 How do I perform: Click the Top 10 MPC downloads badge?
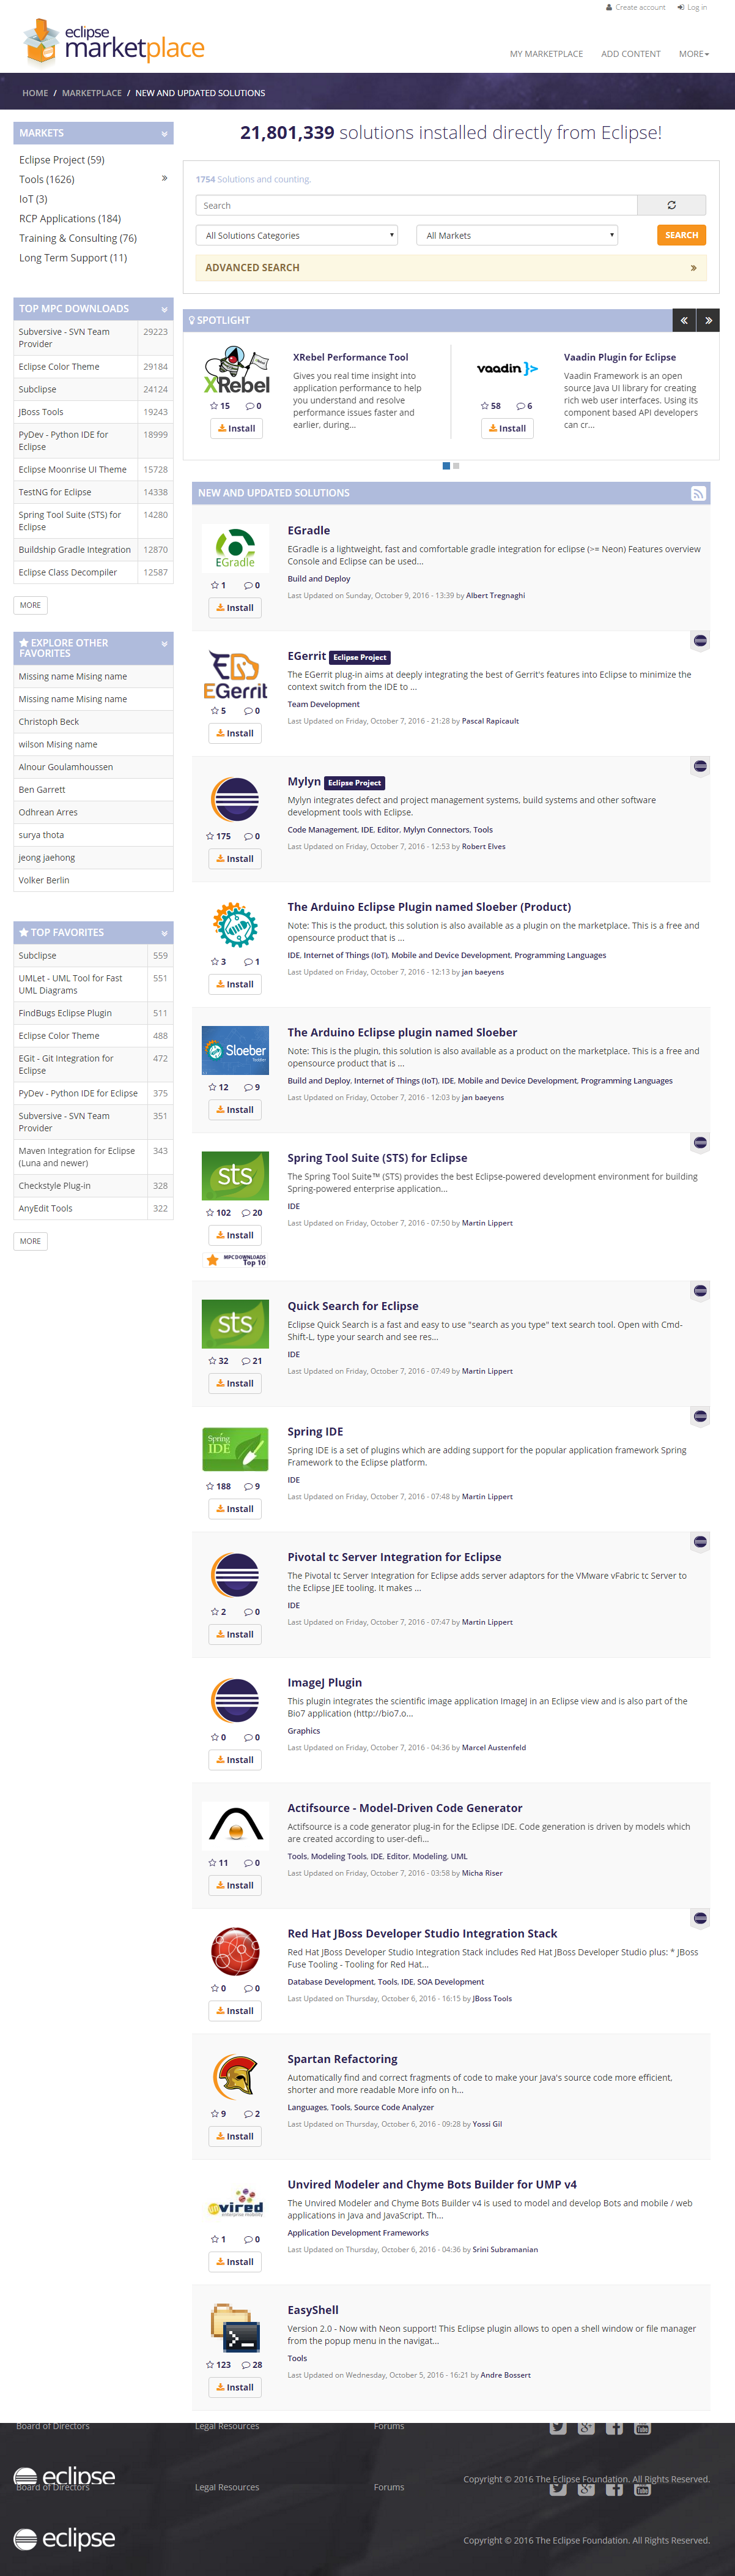pos(235,1260)
